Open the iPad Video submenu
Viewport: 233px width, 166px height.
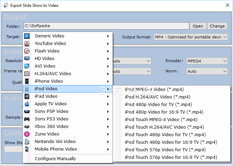point(68,96)
